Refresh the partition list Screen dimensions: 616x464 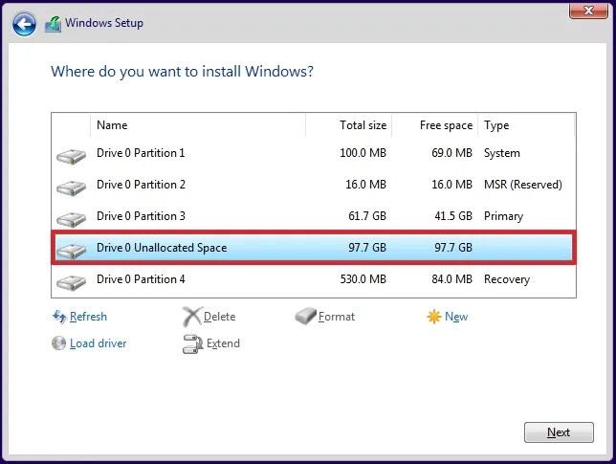point(88,317)
